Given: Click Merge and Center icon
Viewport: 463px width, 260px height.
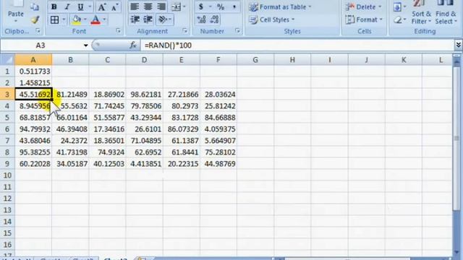Looking at the screenshot, I should [176, 6].
